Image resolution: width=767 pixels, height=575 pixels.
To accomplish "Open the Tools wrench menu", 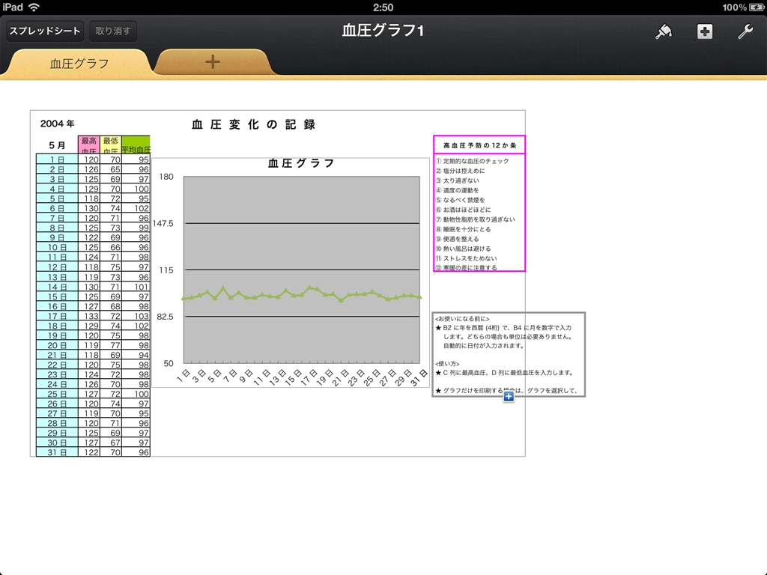I will click(x=745, y=31).
